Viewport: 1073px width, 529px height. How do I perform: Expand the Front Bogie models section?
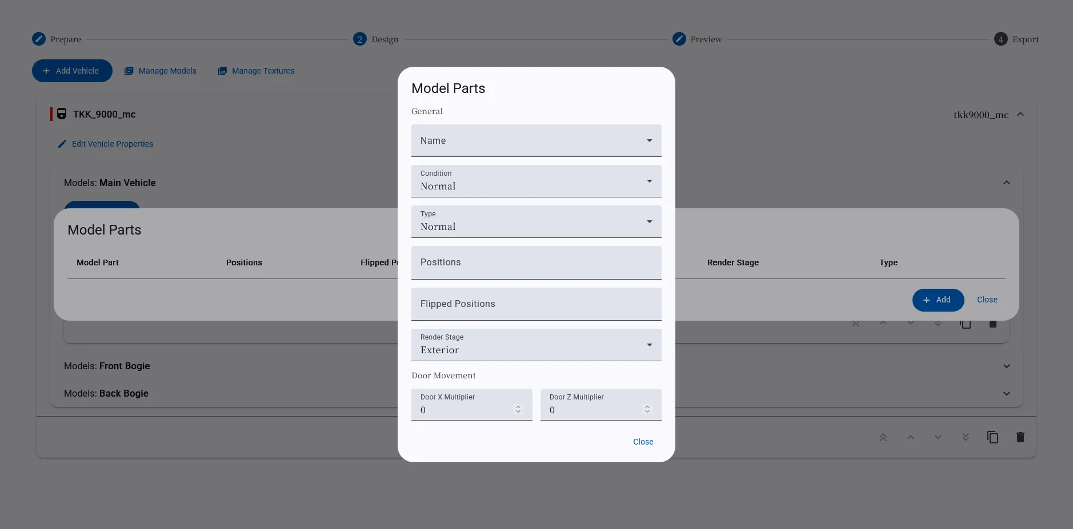point(1006,366)
